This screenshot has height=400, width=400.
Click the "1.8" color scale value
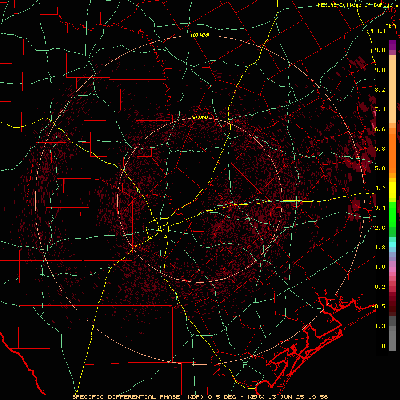(380, 248)
